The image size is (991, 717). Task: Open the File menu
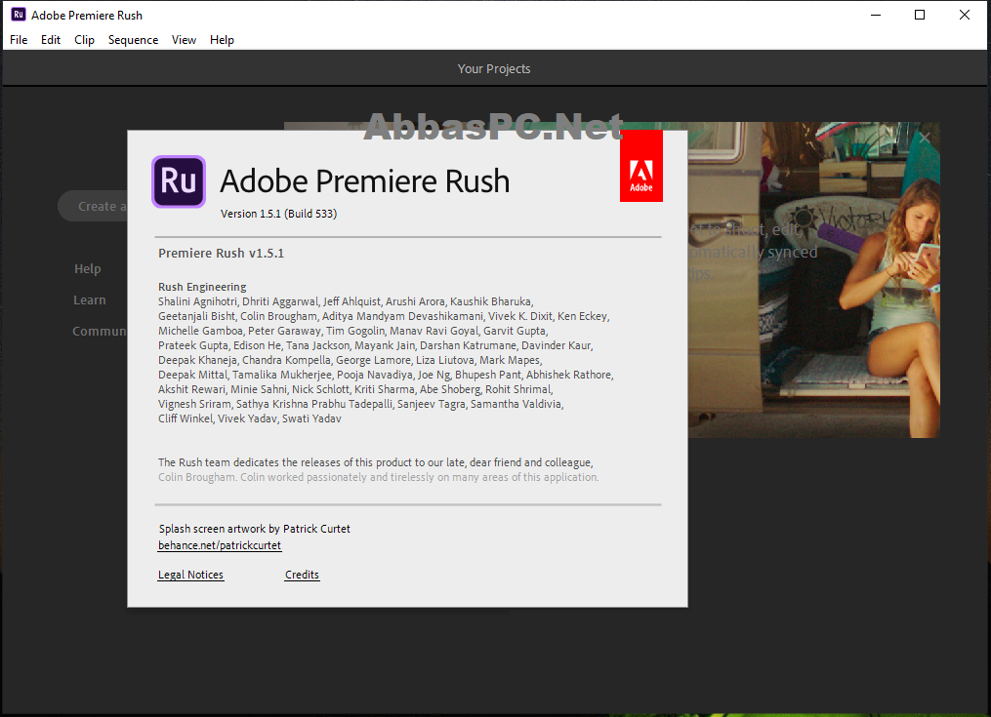19,40
